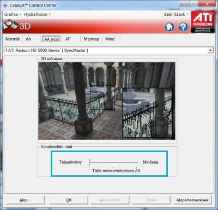
Task: Click the Több mintavételezéses AA text
Action: (x=116, y=171)
